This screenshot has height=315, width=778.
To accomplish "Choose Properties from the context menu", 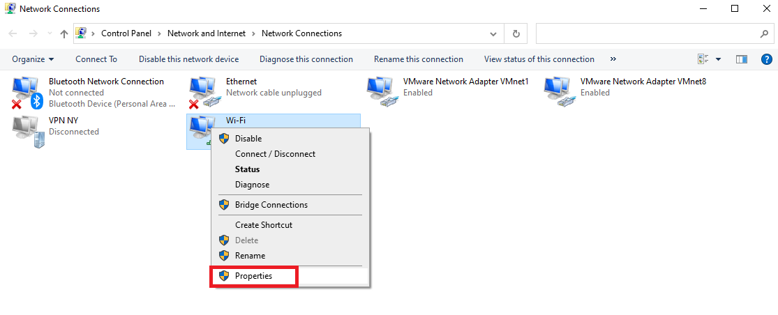I will [253, 276].
